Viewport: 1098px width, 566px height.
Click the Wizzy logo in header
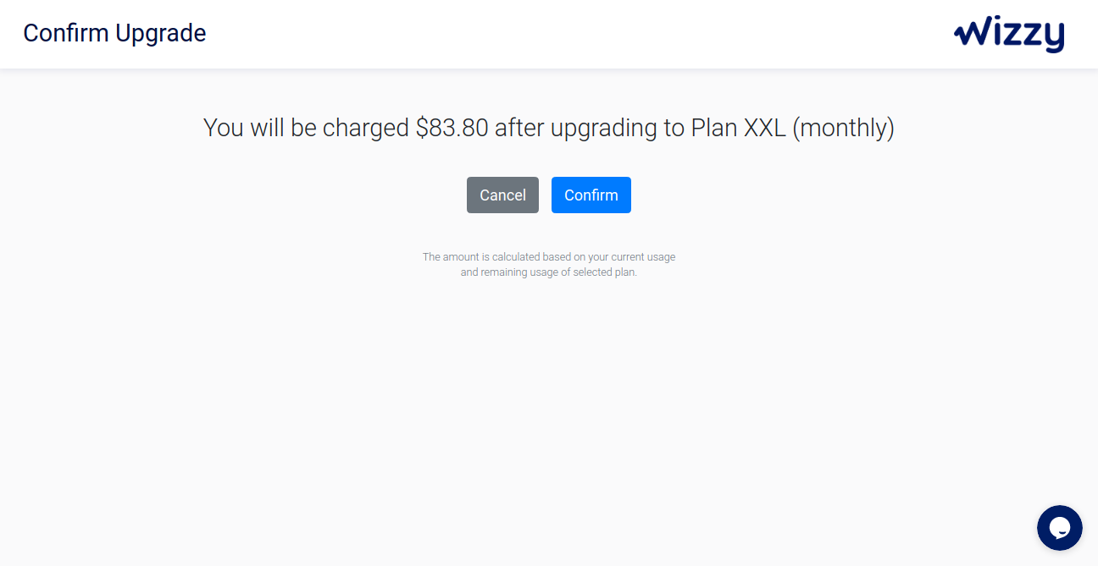(x=1009, y=35)
